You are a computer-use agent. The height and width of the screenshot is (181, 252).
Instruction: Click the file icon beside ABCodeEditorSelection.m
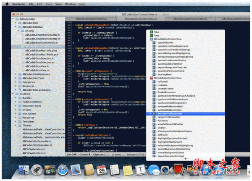click(x=23, y=63)
